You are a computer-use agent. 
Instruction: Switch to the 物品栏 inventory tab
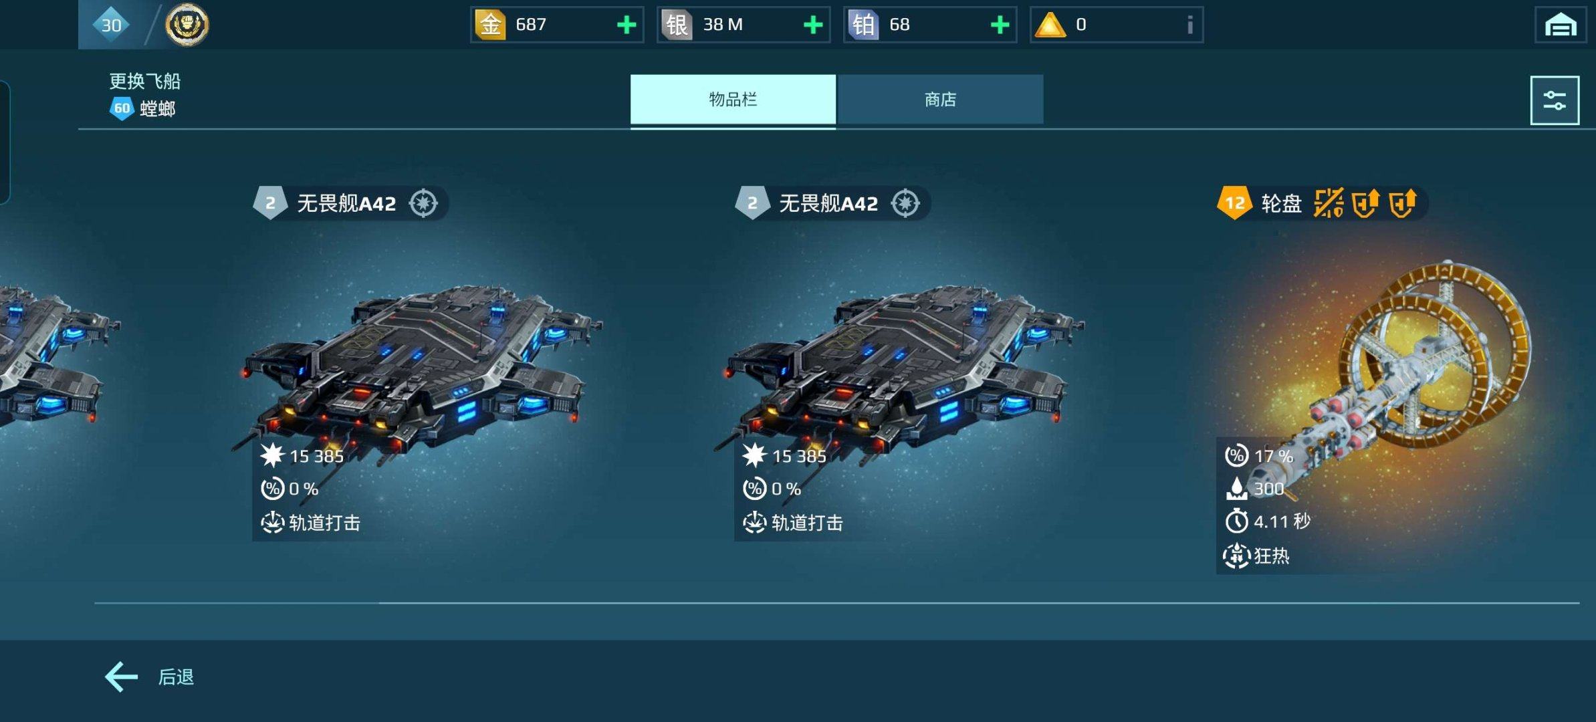tap(733, 100)
